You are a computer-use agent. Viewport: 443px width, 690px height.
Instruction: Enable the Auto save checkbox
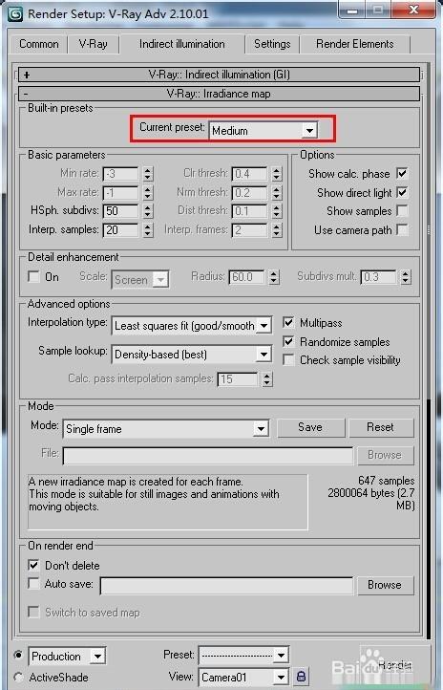[33, 584]
